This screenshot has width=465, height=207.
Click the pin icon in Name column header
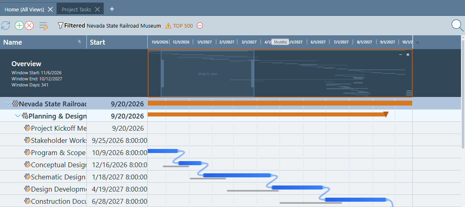[80, 42]
